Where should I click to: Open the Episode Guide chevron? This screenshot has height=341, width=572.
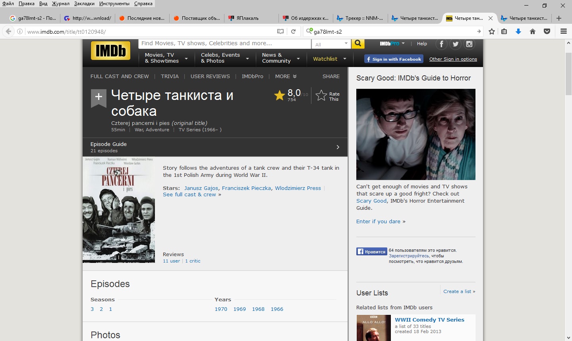click(338, 147)
